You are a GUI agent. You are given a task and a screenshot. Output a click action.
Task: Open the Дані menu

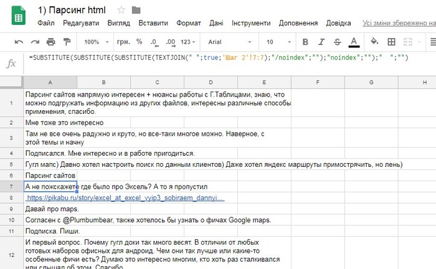tap(216, 23)
